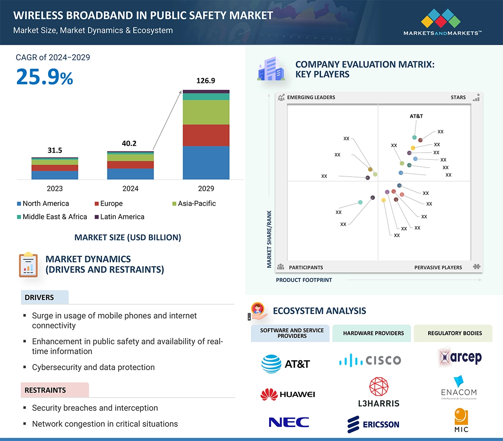The image size is (503, 441).
Task: Select the Hardware Providers tab
Action: [x=373, y=333]
